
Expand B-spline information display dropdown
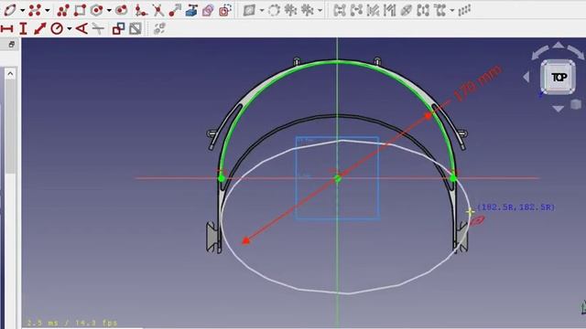[262, 10]
